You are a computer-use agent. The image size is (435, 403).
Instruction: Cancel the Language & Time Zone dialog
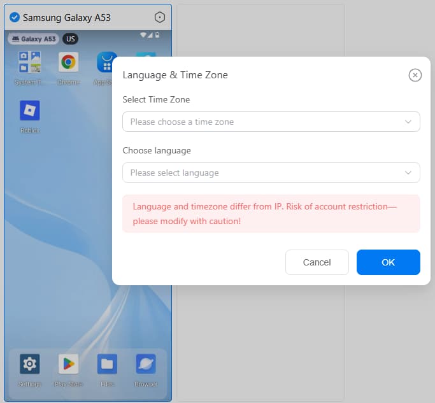point(317,262)
